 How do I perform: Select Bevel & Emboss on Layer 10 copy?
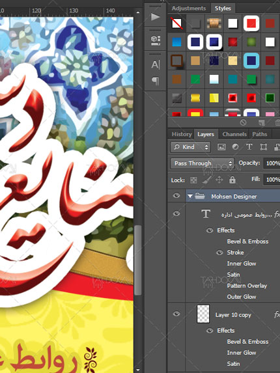(247, 342)
